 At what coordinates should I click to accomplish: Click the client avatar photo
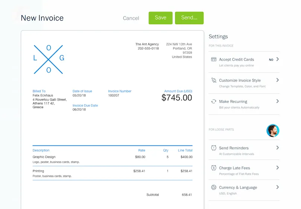coord(273,131)
